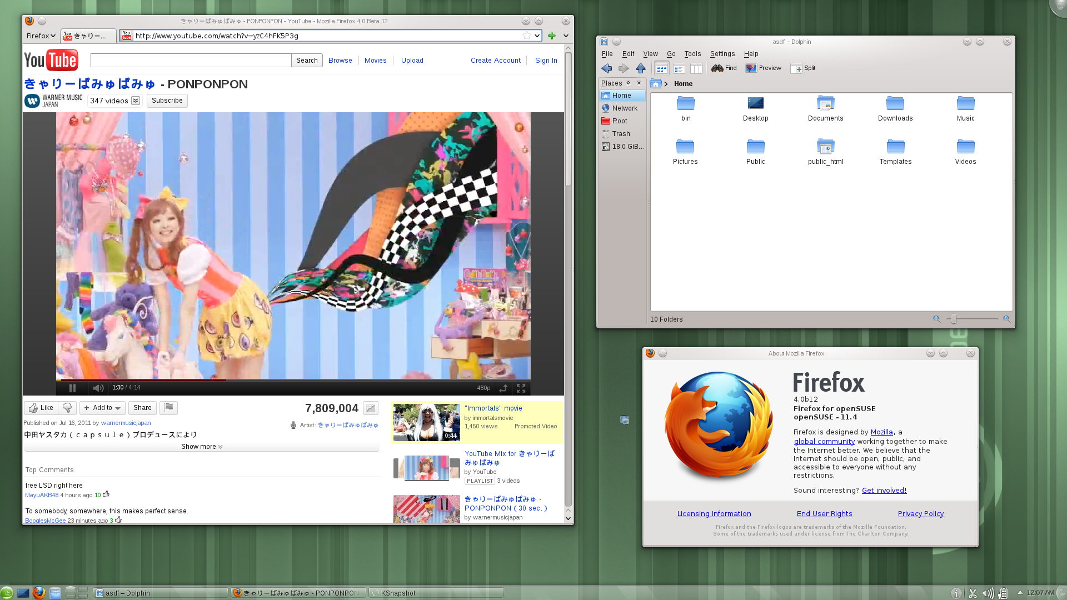This screenshot has height=600, width=1067.
Task: Open the Immortals movie promoted video thumbnail
Action: (427, 422)
